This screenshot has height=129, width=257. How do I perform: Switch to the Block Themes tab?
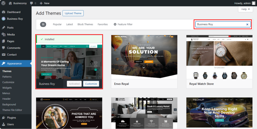[x=85, y=24]
